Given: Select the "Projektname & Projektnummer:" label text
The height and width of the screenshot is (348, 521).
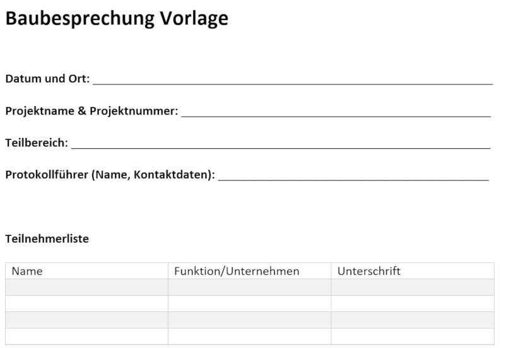Looking at the screenshot, I should [91, 112].
